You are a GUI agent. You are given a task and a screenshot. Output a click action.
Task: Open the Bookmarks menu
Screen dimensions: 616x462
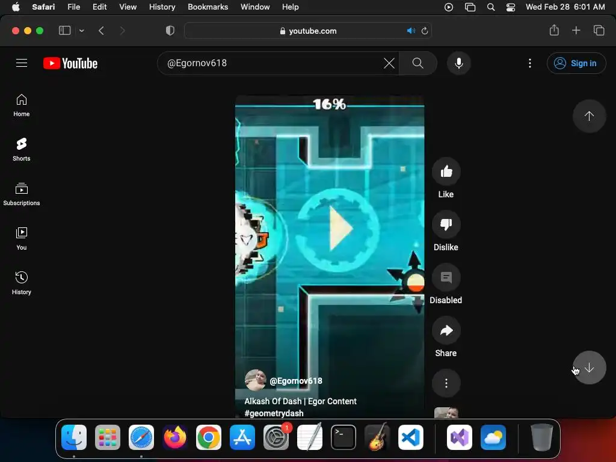tap(208, 7)
